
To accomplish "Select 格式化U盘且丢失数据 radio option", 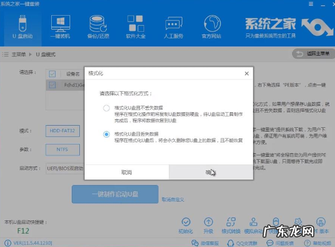I will pyautogui.click(x=106, y=134).
